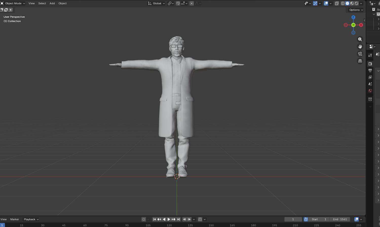The width and height of the screenshot is (380, 227).
Task: Click the zoom view magnifier icon
Action: tap(360, 39)
